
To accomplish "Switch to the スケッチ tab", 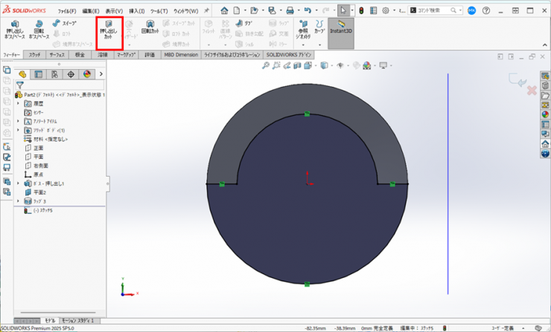I will (x=34, y=55).
